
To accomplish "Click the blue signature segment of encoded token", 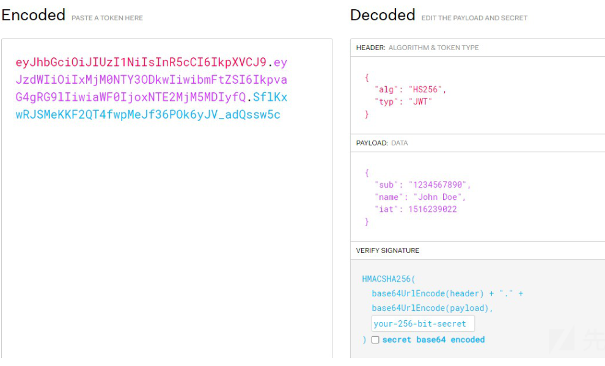I will click(x=148, y=114).
